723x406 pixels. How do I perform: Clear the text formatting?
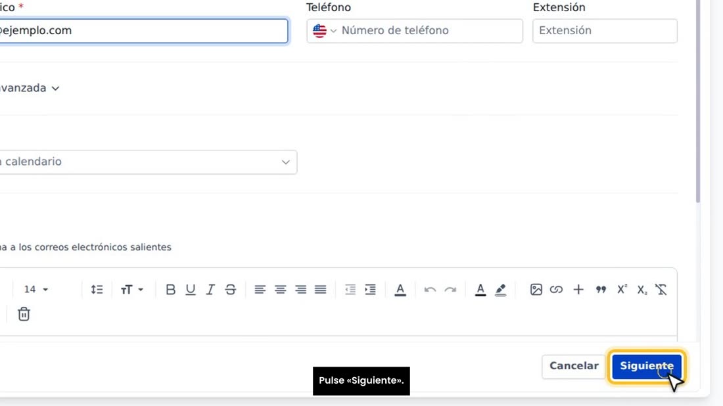[x=661, y=290]
